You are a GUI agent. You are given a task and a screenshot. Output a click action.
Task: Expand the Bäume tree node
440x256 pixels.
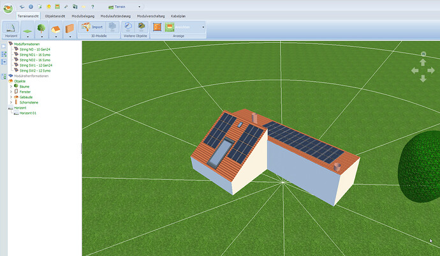pyautogui.click(x=11, y=87)
